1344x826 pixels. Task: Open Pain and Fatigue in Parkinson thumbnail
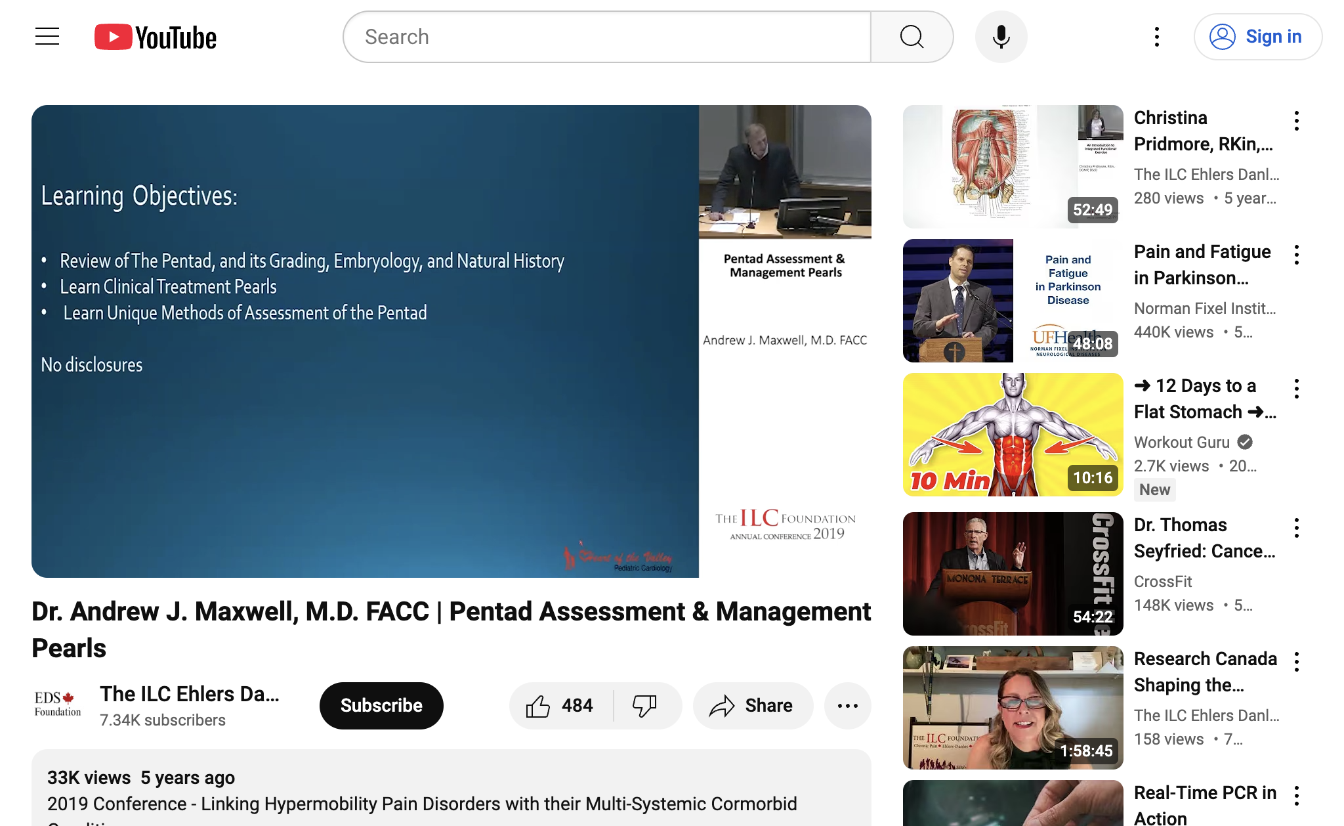click(1013, 301)
